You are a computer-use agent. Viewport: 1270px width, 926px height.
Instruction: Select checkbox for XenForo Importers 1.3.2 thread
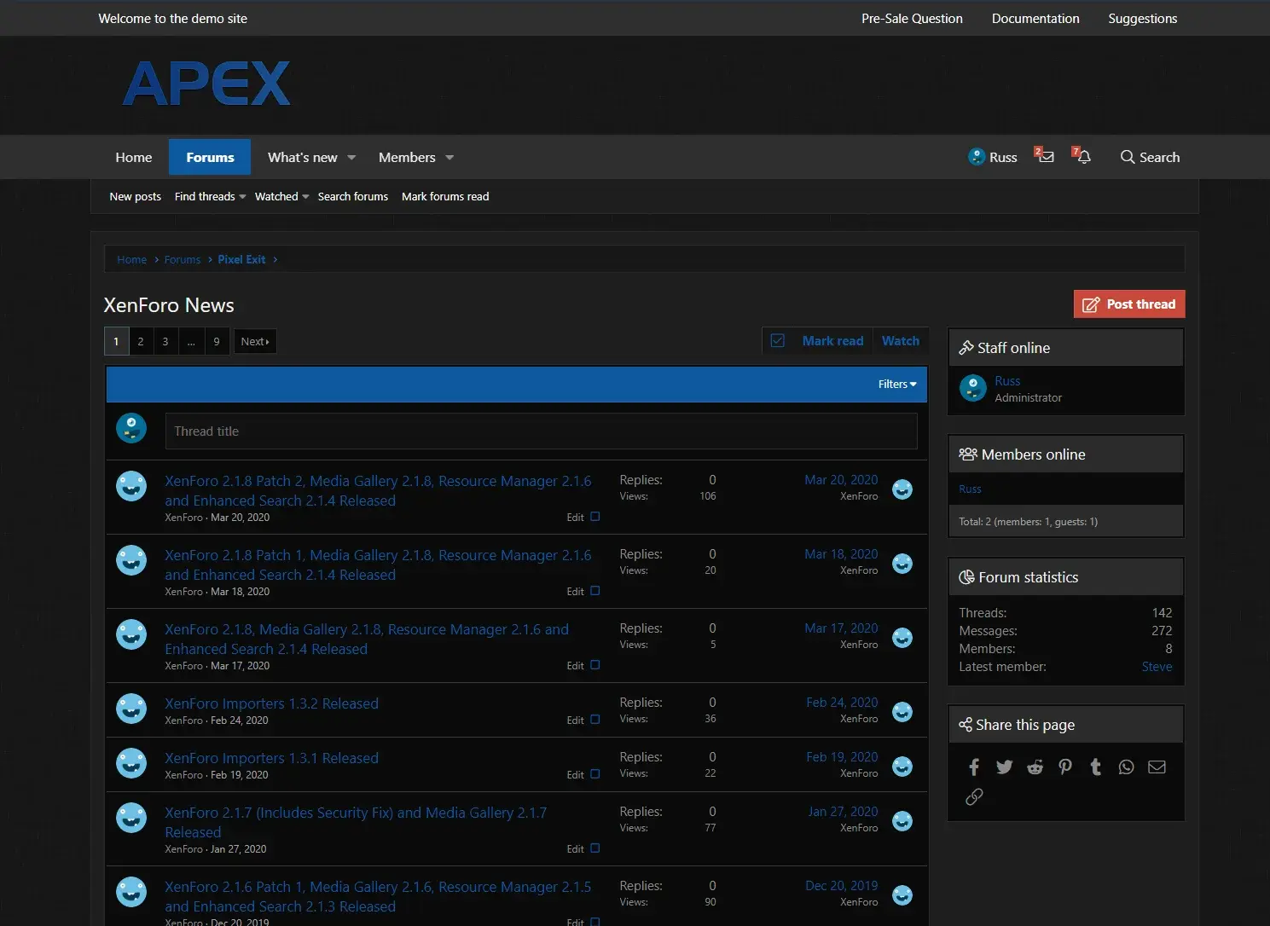click(x=595, y=720)
